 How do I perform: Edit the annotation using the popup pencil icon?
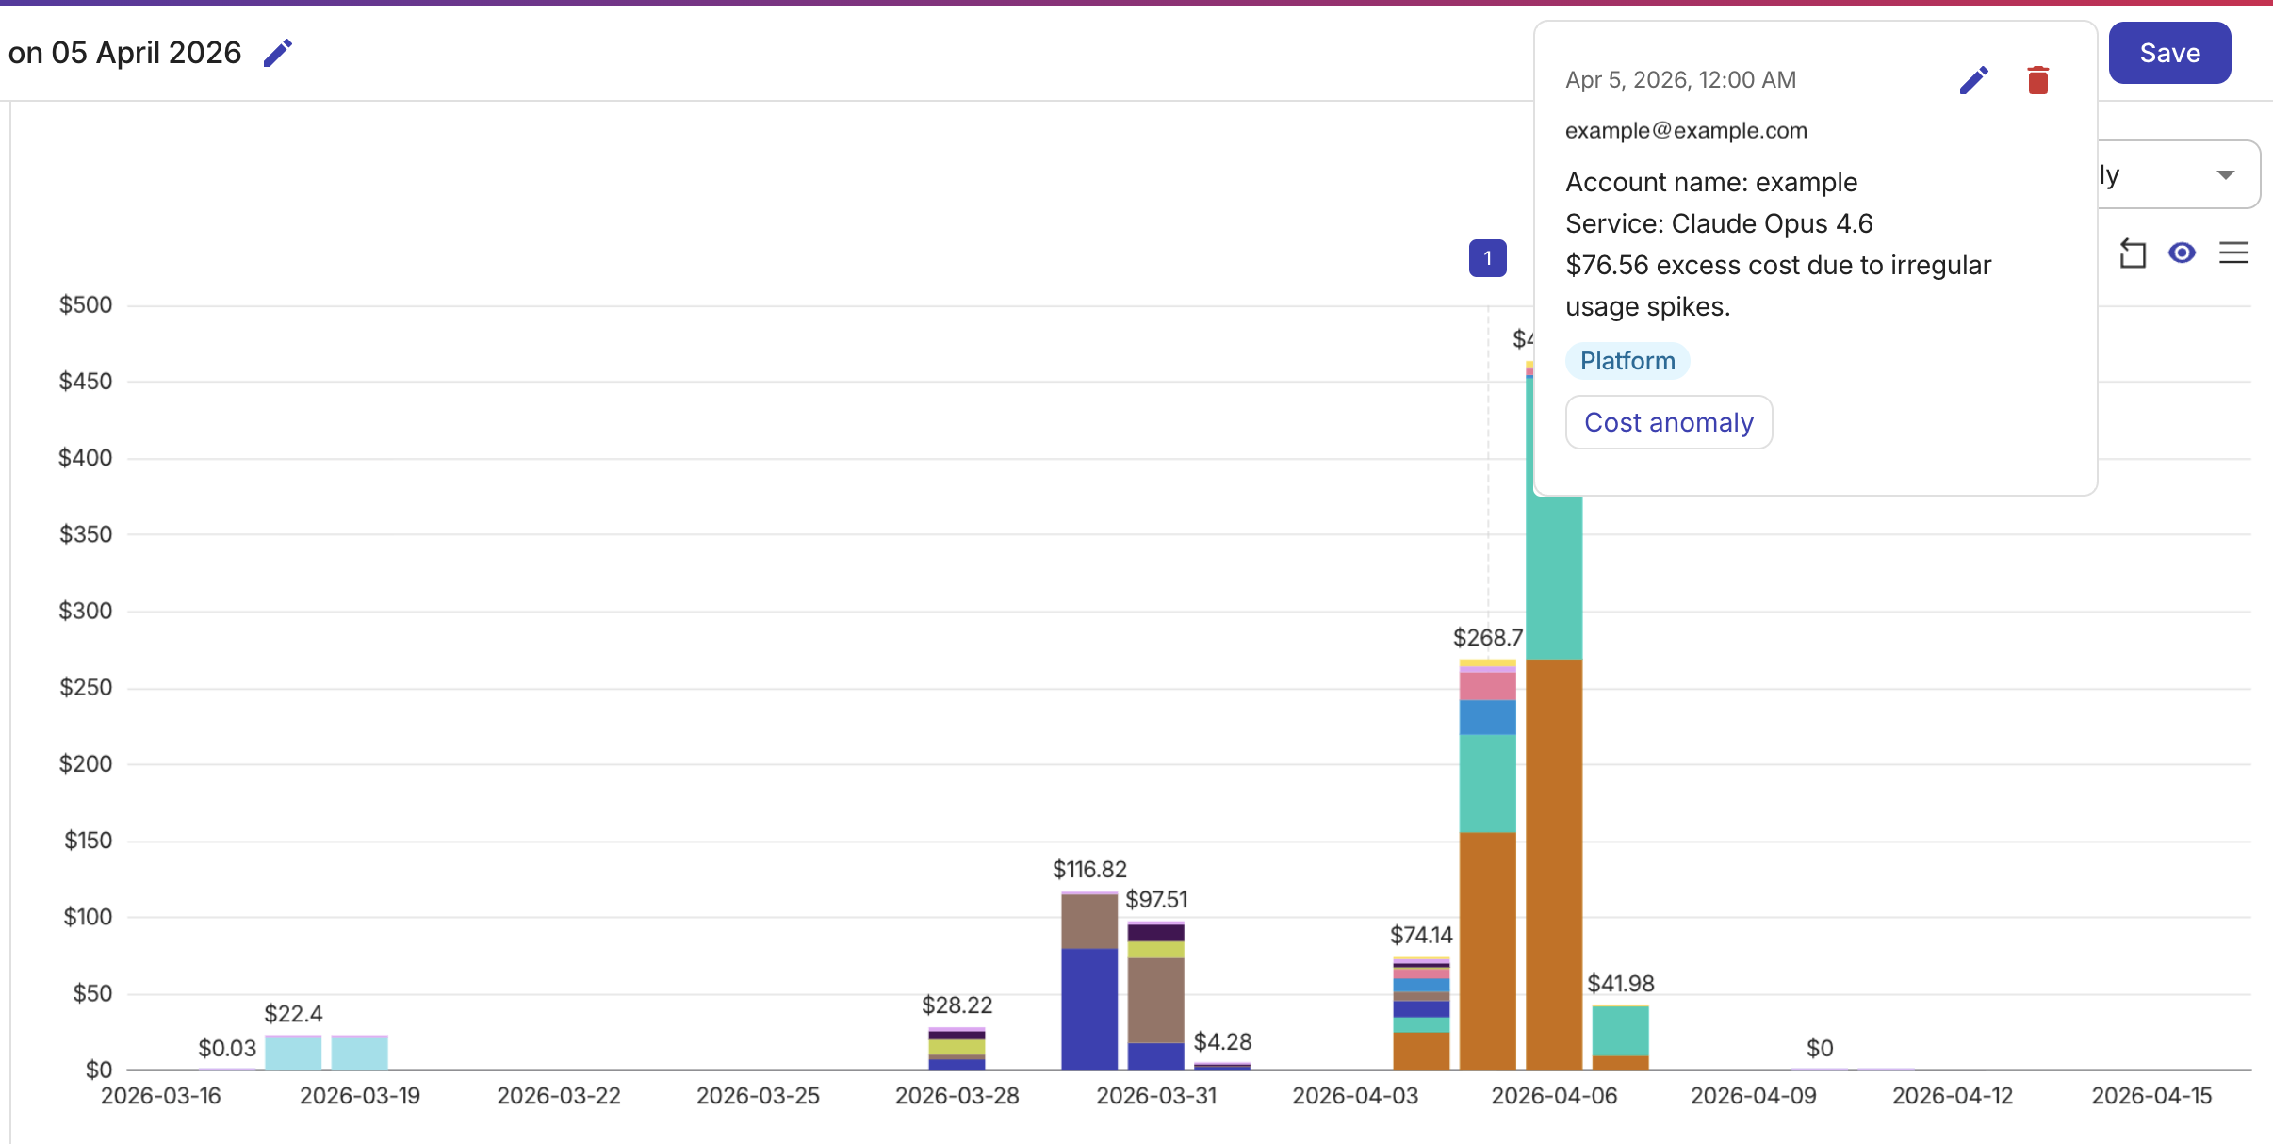coord(1973,80)
